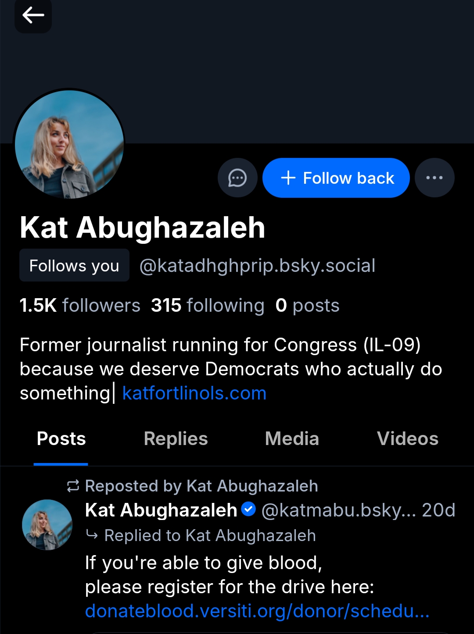
Task: Switch to the Replies tab
Action: pyautogui.click(x=176, y=439)
